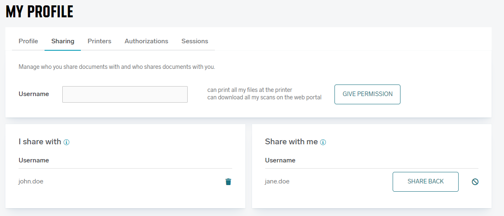Click Username column header above john.doe
Screen dimensions: 504x216
(34, 160)
